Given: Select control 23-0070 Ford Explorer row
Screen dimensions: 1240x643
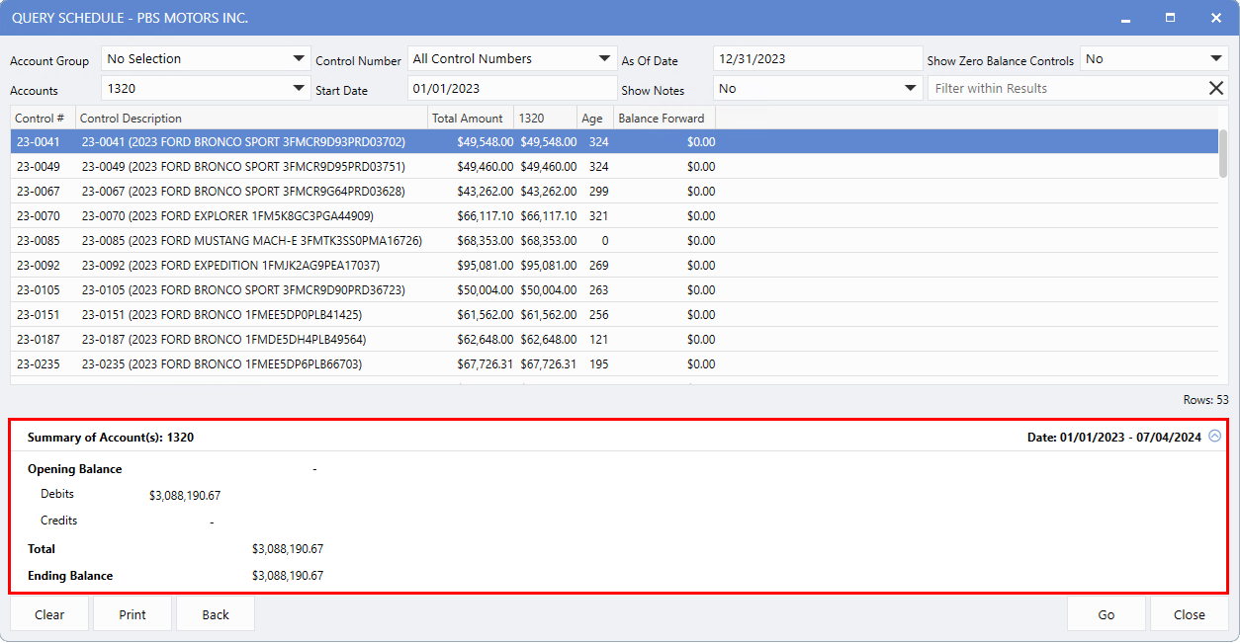Looking at the screenshot, I should (x=614, y=216).
